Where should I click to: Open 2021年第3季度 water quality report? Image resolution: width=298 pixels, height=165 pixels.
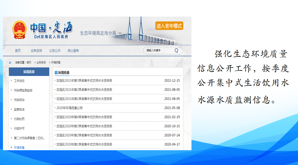pyautogui.click(x=84, y=80)
